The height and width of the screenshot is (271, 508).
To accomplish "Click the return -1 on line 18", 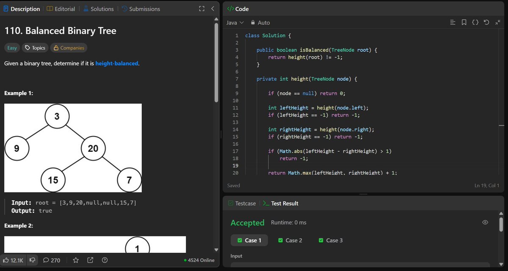I will 294,159.
